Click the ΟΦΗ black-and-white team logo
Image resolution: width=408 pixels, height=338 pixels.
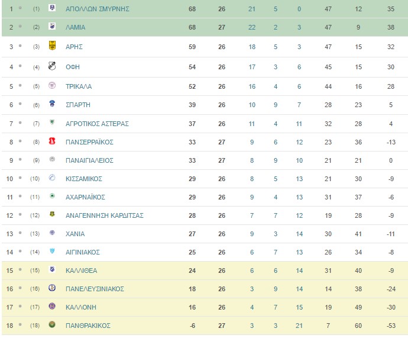(x=52, y=66)
